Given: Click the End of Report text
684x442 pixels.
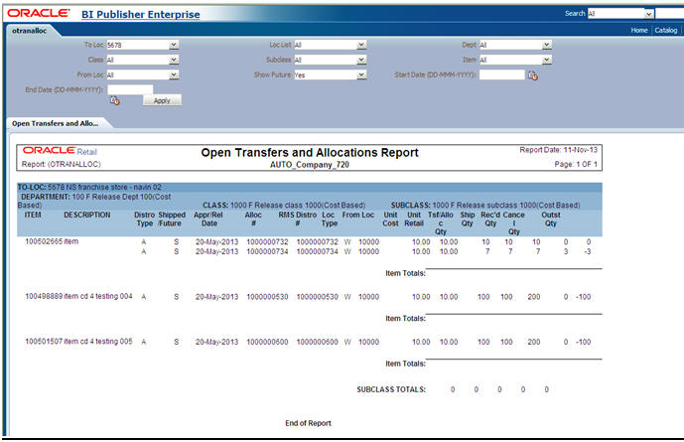Looking at the screenshot, I should 308,423.
